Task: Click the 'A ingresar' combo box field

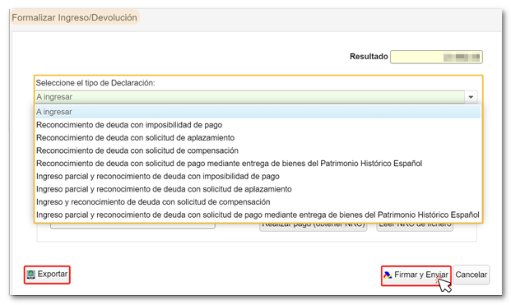Action: pos(249,97)
